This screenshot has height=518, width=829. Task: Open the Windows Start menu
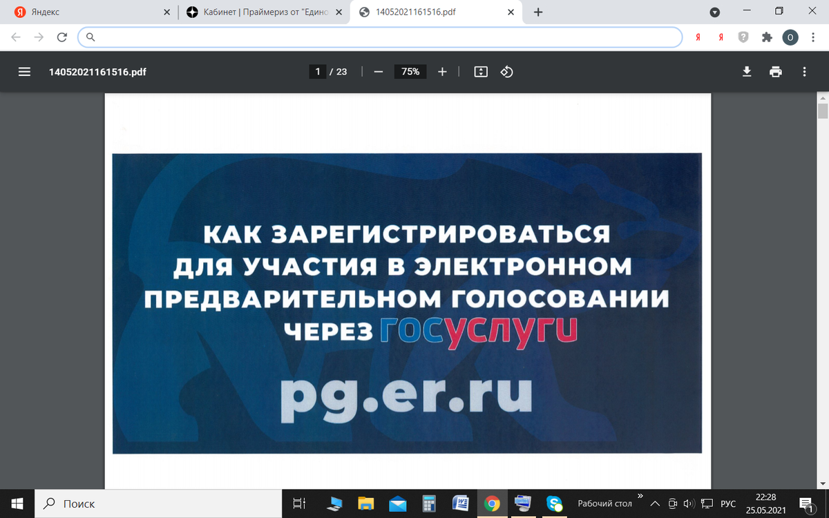click(x=17, y=503)
